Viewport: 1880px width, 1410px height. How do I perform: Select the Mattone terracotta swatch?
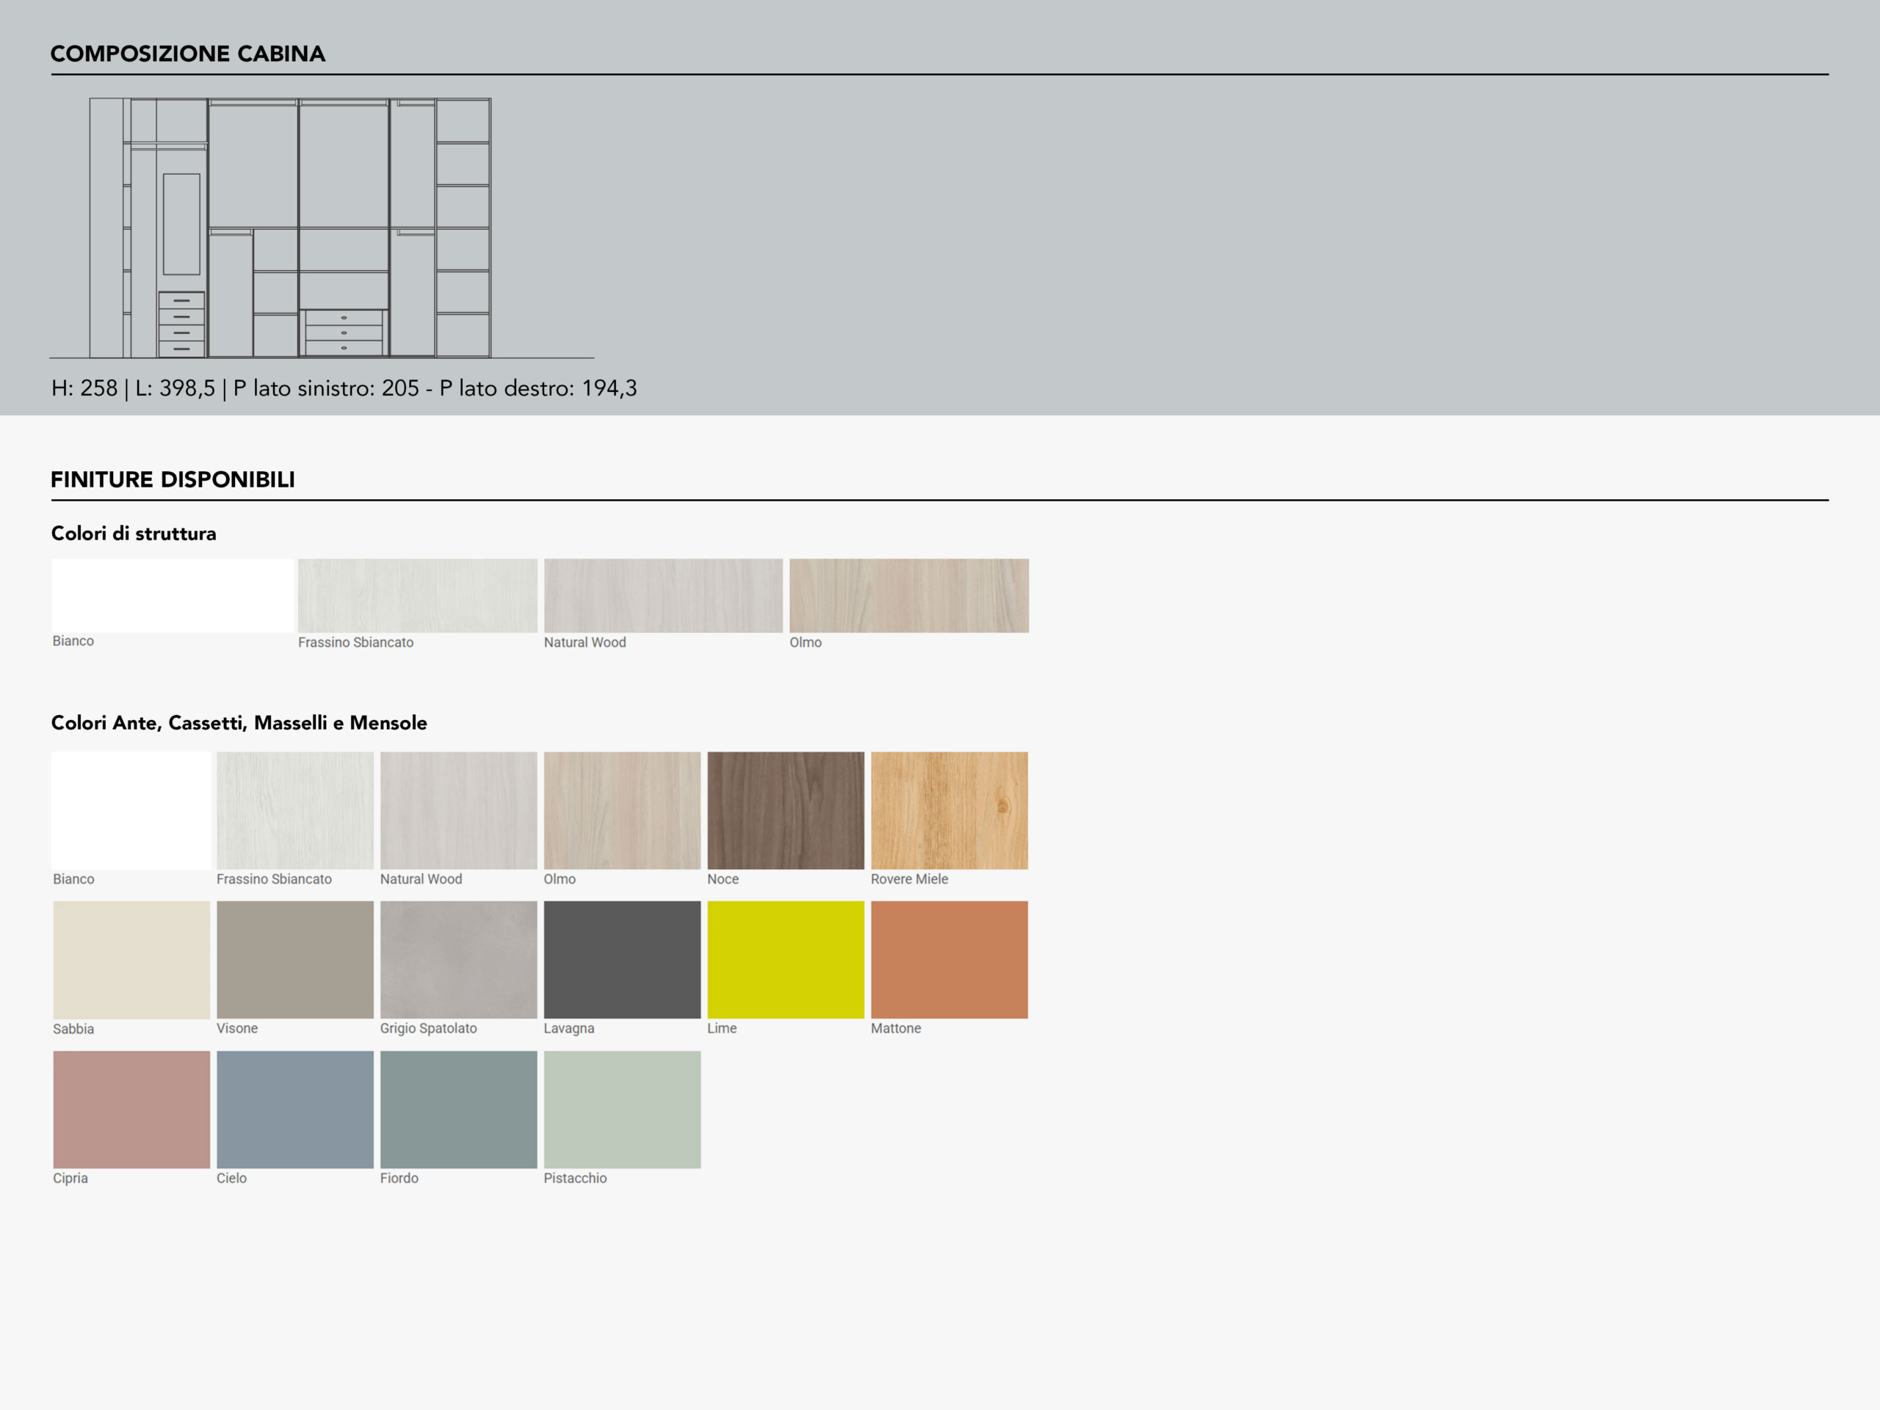tap(950, 960)
